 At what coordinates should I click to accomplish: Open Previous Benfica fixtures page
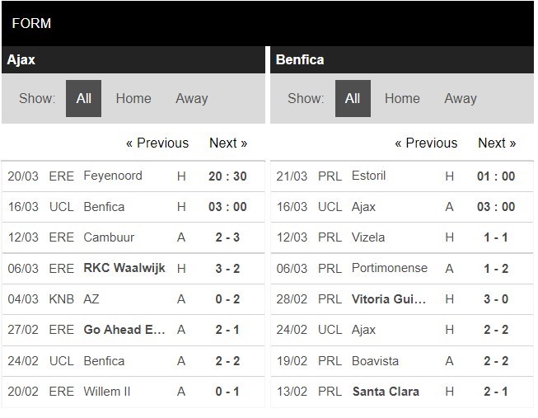[x=426, y=143]
